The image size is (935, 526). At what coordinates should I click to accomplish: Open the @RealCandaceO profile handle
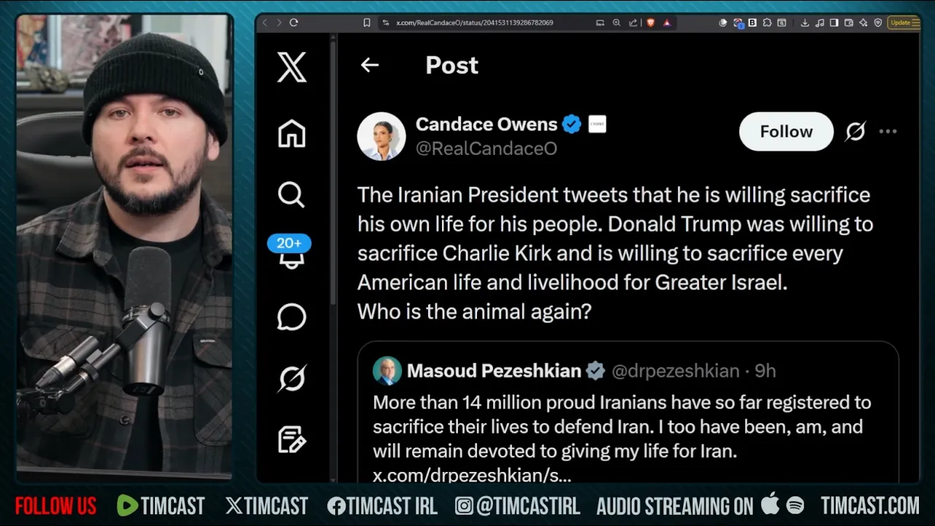pos(486,148)
